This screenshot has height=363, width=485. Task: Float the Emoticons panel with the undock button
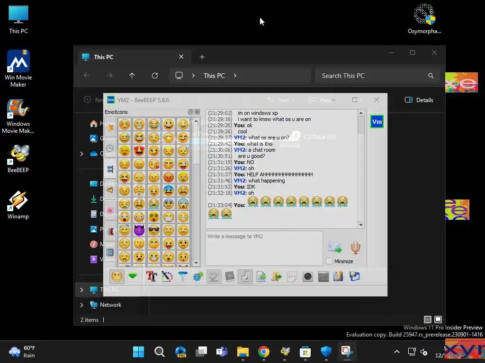coord(190,112)
